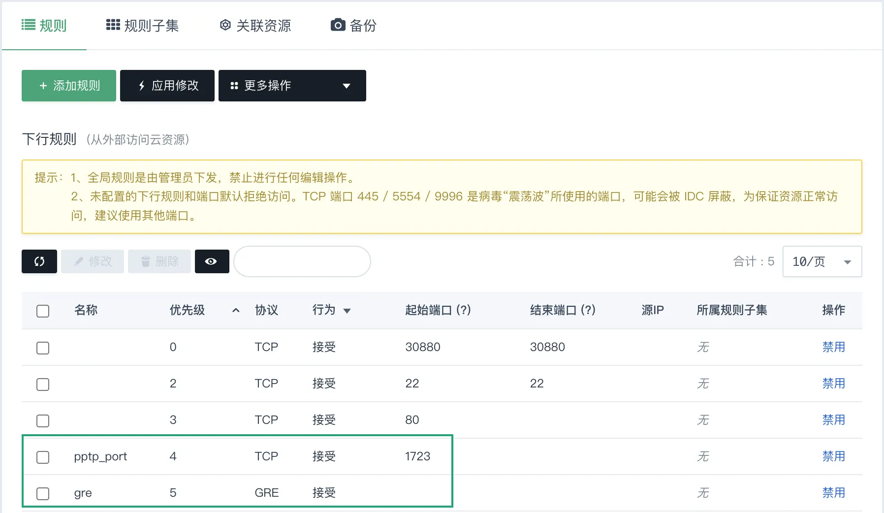Viewport: 884px width, 513px height.
Task: Select the gre rule checkbox
Action: [43, 494]
